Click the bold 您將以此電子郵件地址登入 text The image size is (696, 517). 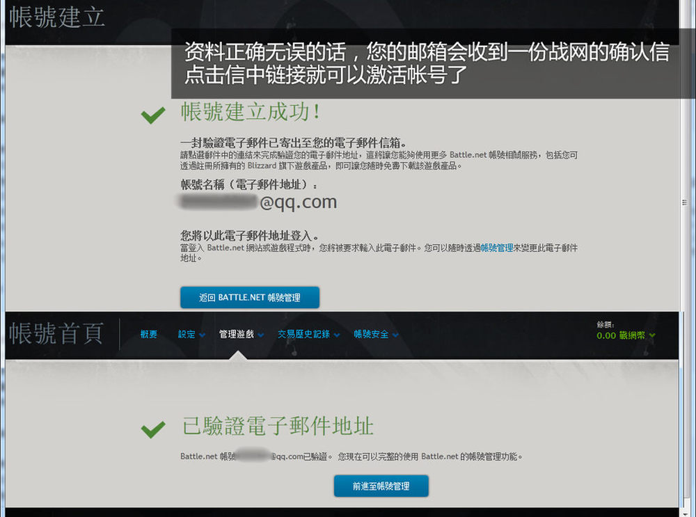(x=249, y=235)
